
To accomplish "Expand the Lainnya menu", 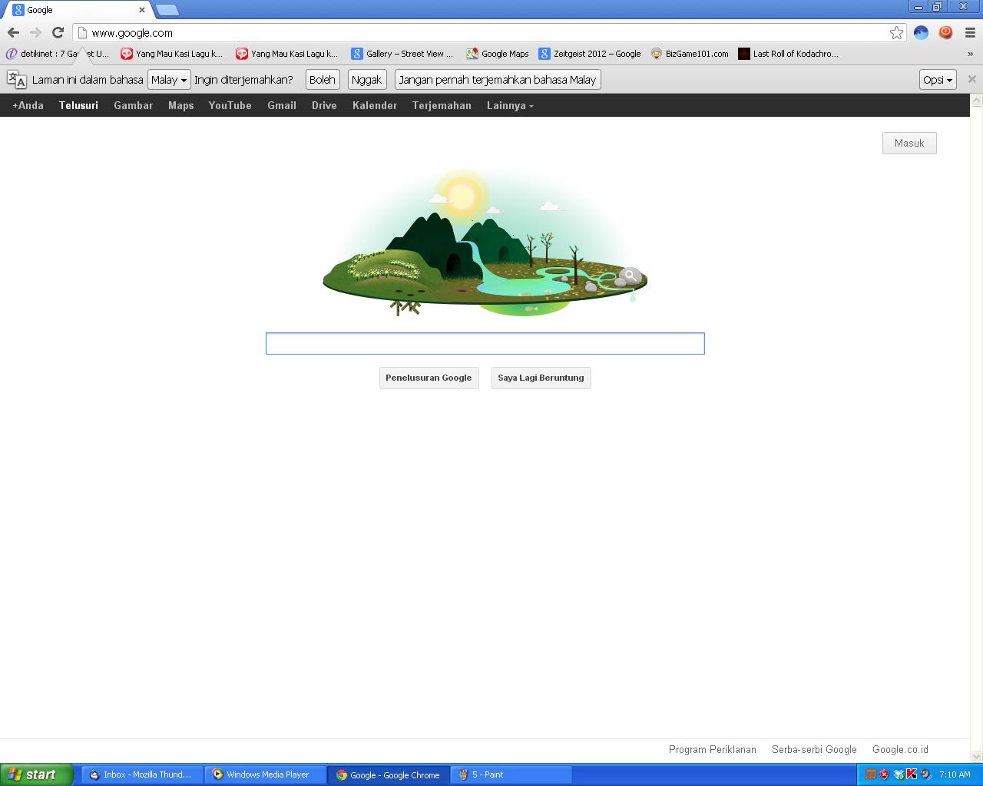I will [x=510, y=105].
